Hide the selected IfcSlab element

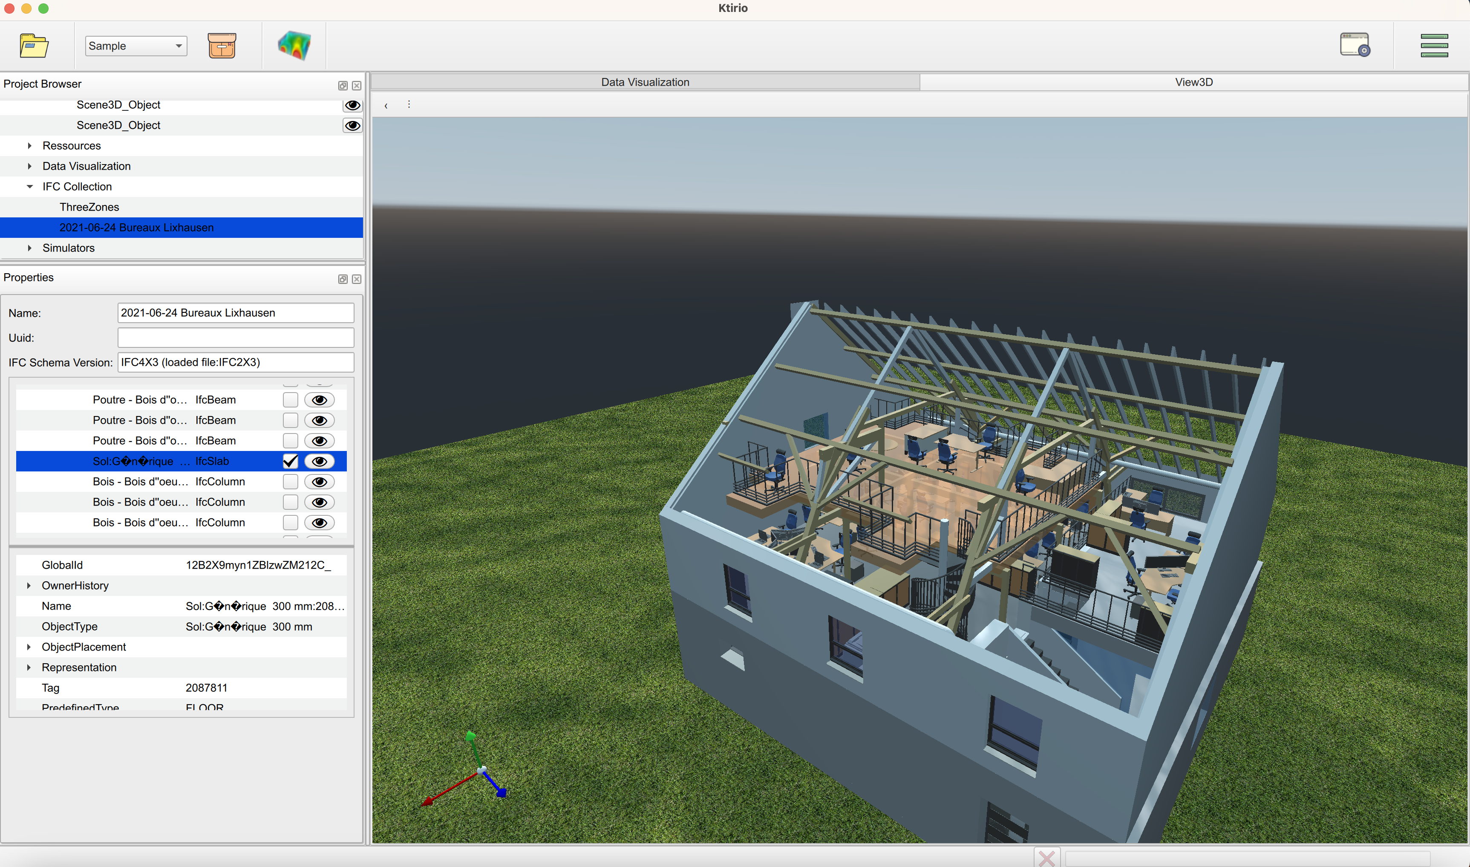(320, 461)
